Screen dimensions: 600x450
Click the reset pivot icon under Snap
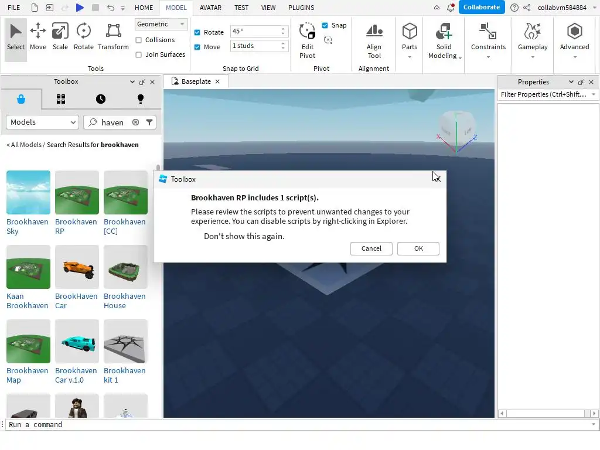tap(328, 40)
